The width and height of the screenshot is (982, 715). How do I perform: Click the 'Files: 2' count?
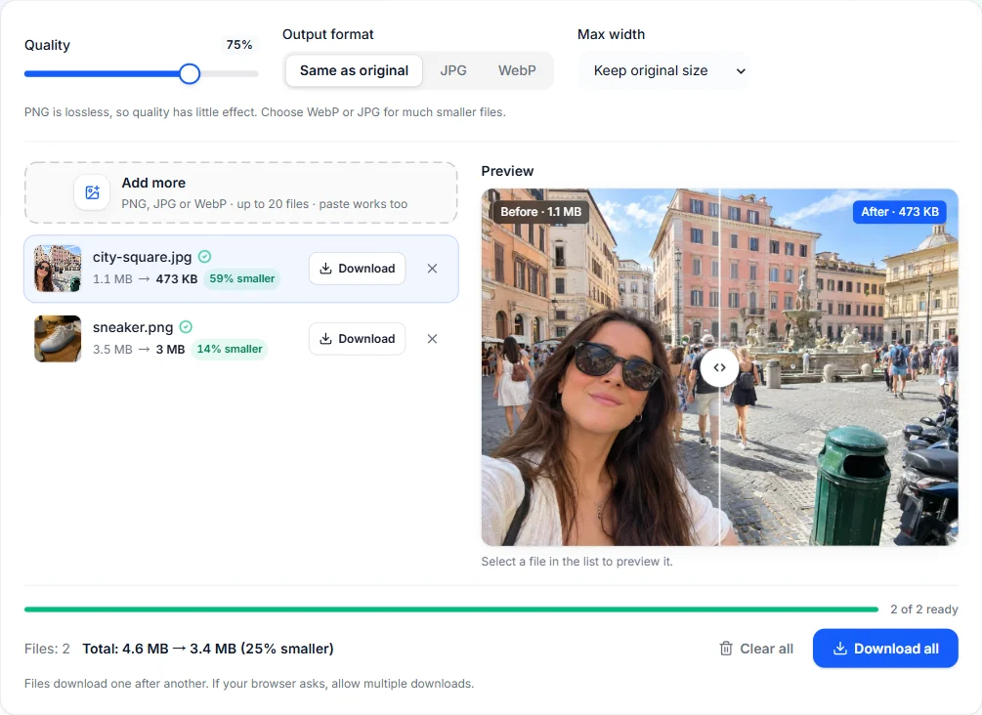tap(47, 649)
